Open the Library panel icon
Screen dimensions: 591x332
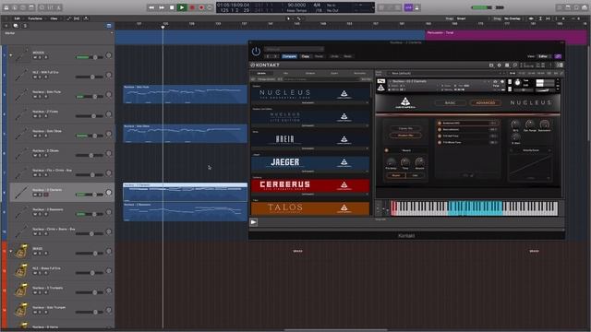pyautogui.click(x=6, y=7)
